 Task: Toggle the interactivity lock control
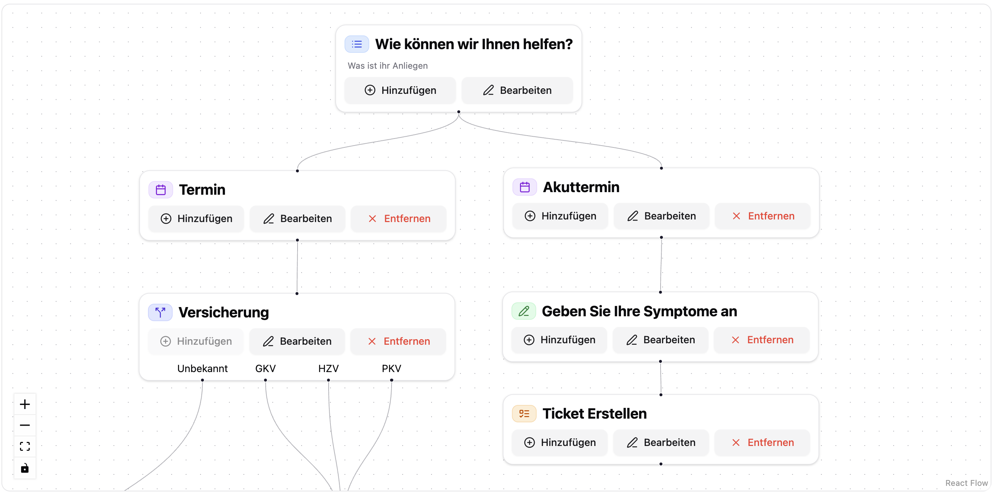click(25, 468)
